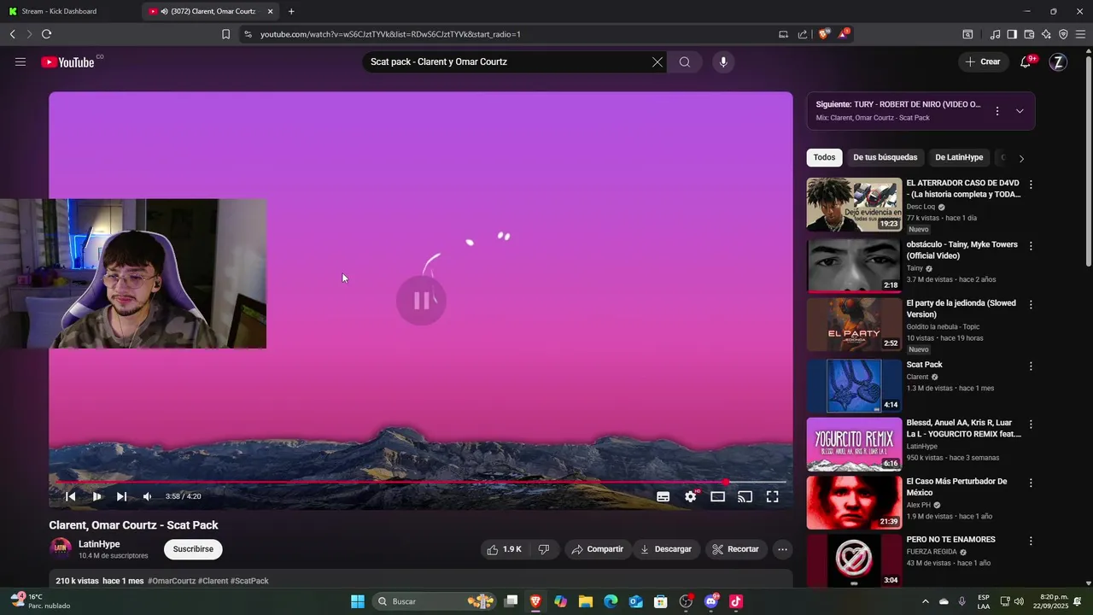The width and height of the screenshot is (1093, 615).
Task: Select the Todos filter chip
Action: pyautogui.click(x=824, y=157)
